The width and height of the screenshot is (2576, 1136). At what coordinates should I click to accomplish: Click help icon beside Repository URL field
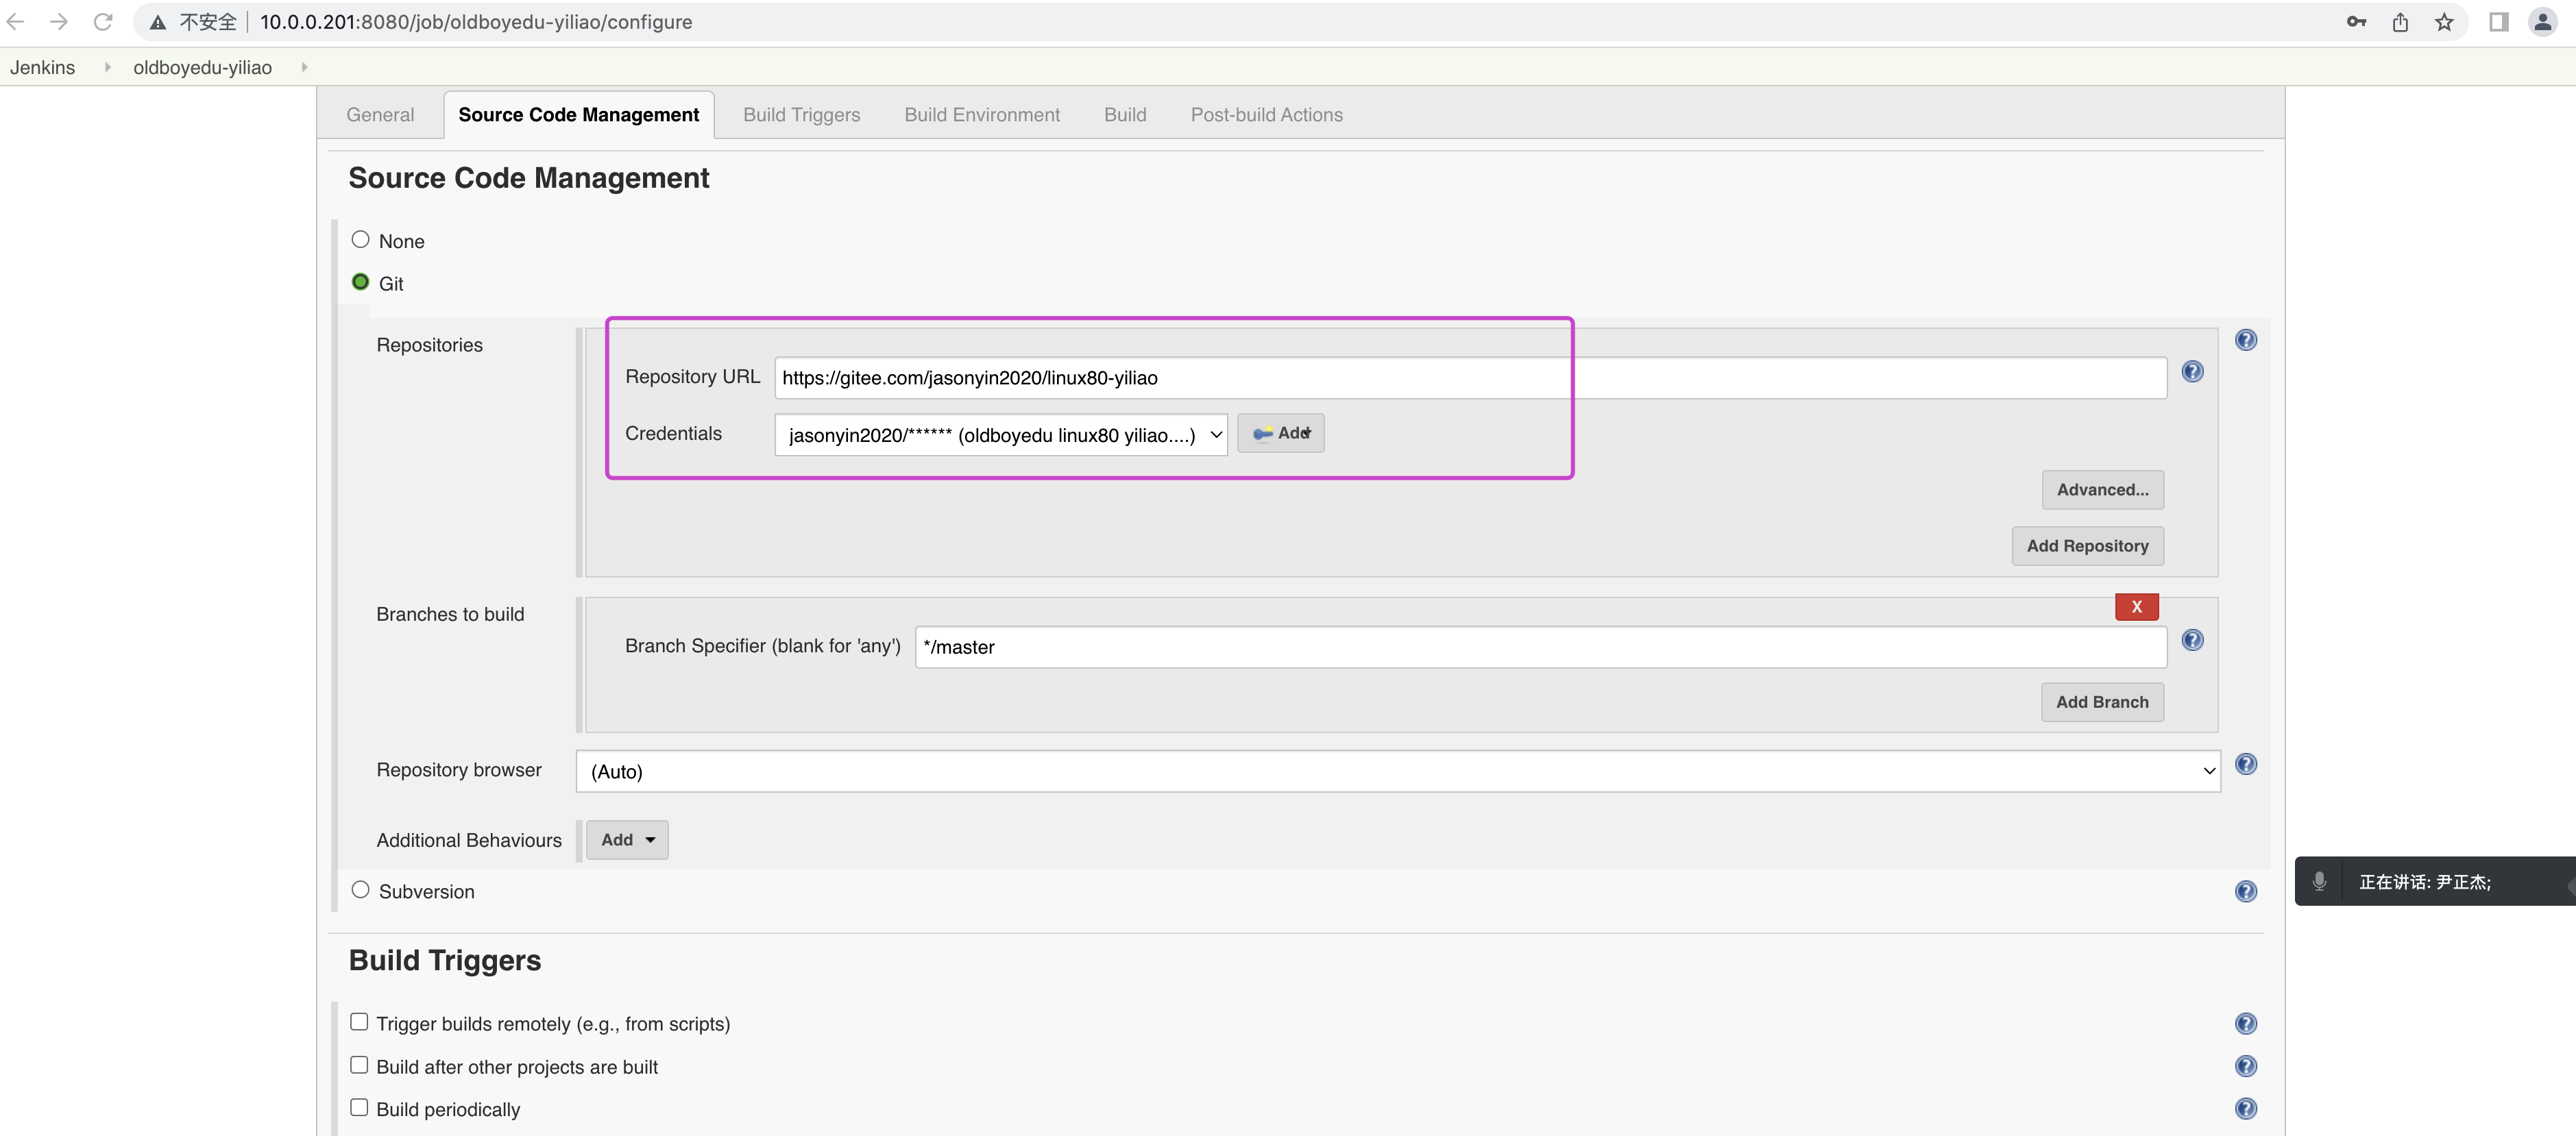[2192, 371]
